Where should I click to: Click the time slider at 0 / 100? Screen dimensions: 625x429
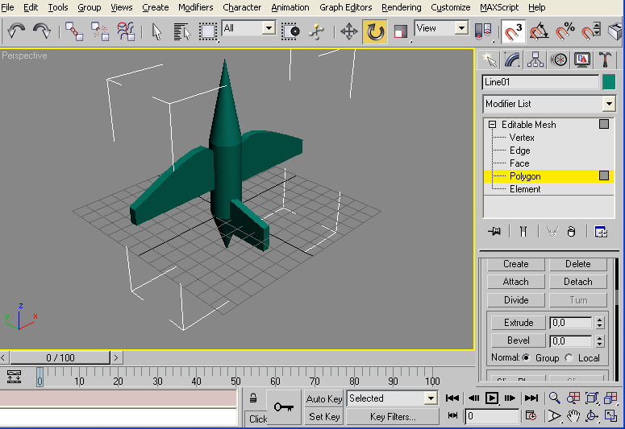(x=60, y=357)
